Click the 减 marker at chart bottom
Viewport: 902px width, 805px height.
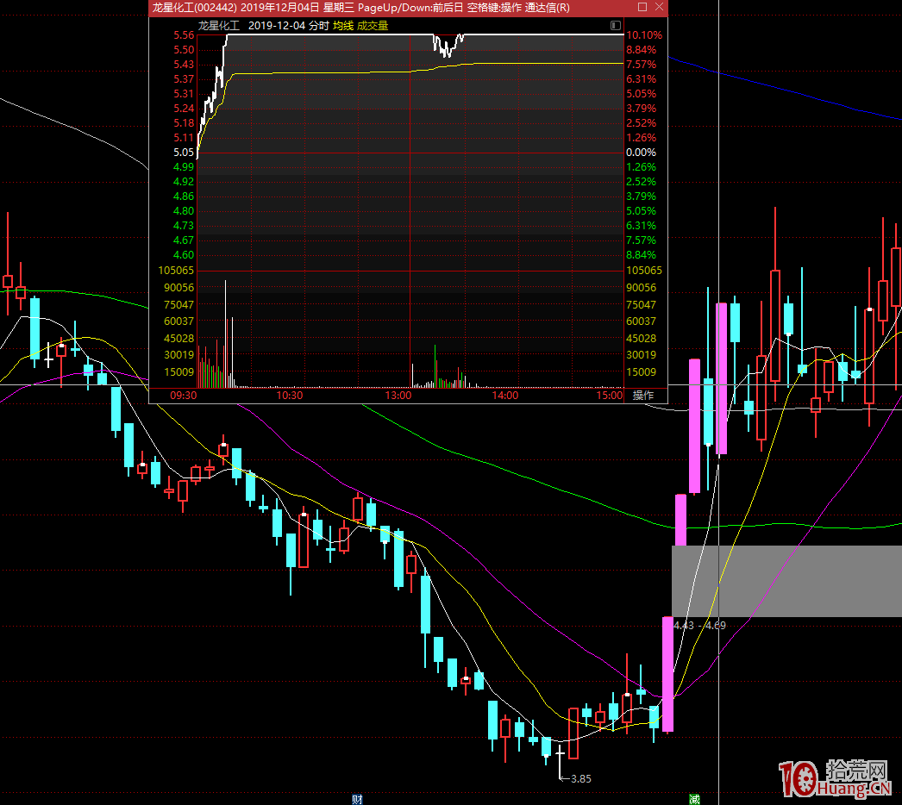[694, 799]
